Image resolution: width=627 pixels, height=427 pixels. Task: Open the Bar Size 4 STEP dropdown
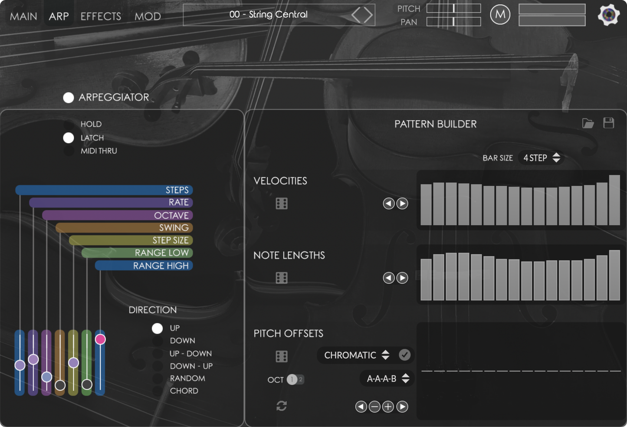(542, 158)
